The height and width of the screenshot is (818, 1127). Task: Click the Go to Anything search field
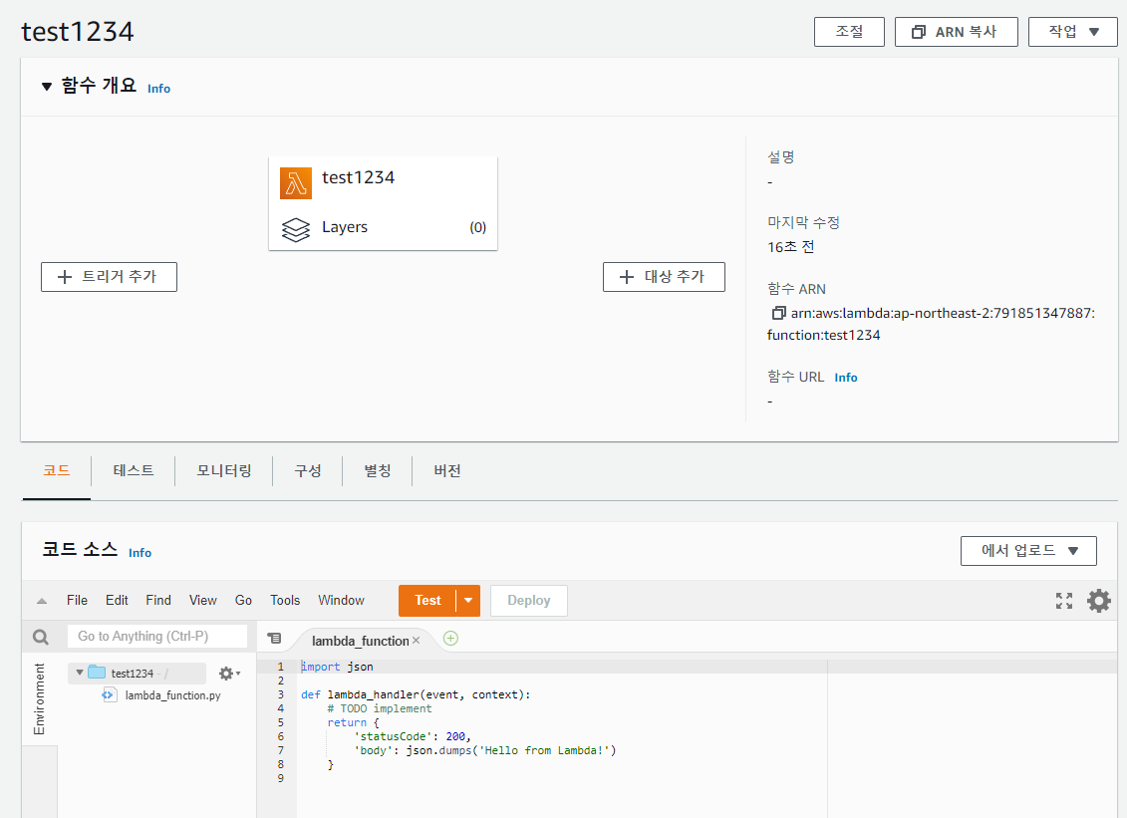point(157,636)
